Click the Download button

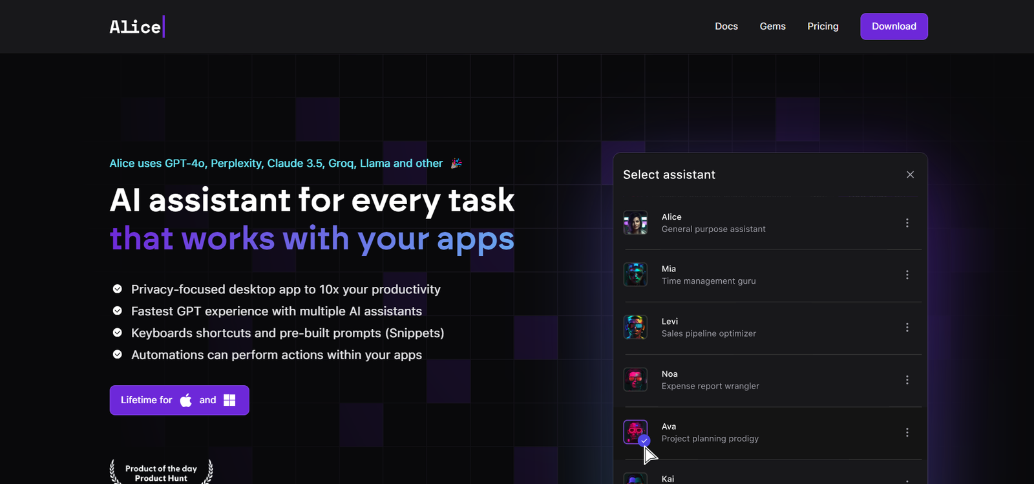pos(894,26)
